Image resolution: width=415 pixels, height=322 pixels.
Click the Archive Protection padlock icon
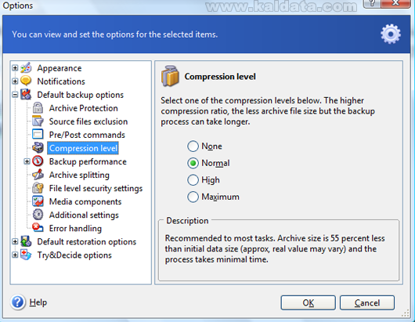38,108
